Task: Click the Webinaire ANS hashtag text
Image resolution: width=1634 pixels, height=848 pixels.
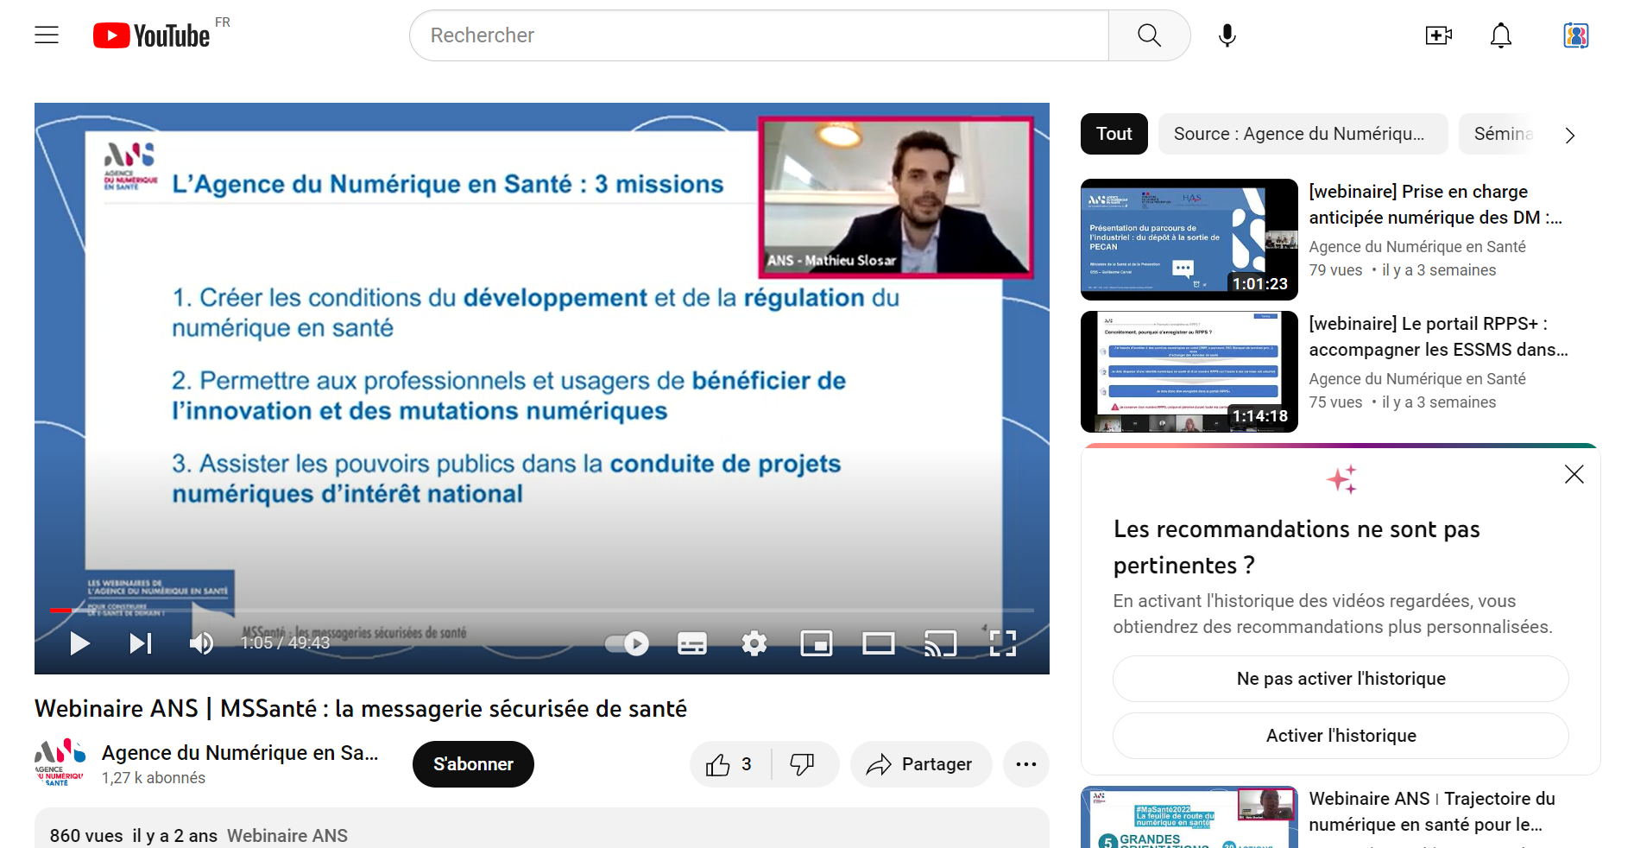Action: coord(287,836)
